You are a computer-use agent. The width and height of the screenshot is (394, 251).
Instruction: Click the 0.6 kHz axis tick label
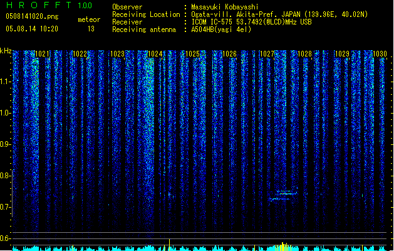pyautogui.click(x=5, y=238)
